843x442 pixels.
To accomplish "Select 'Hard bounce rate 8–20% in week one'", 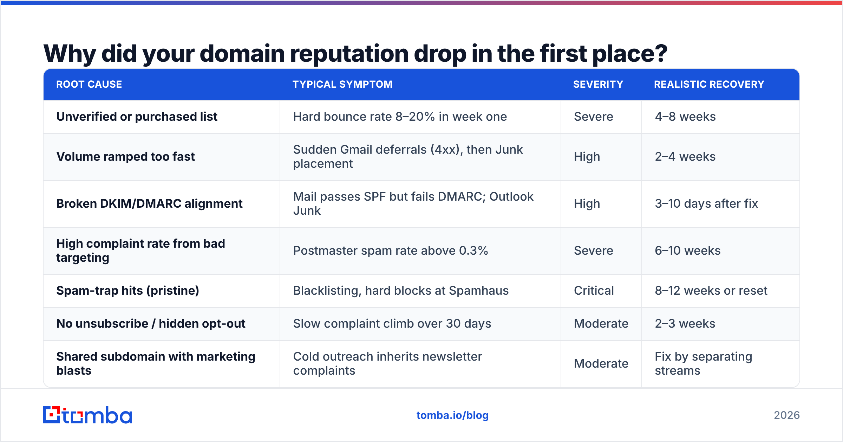I will pyautogui.click(x=400, y=116).
